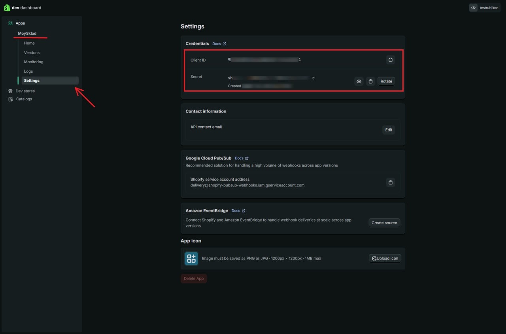Reveal the Secret with the eye icon
The width and height of the screenshot is (506, 334).
click(359, 81)
